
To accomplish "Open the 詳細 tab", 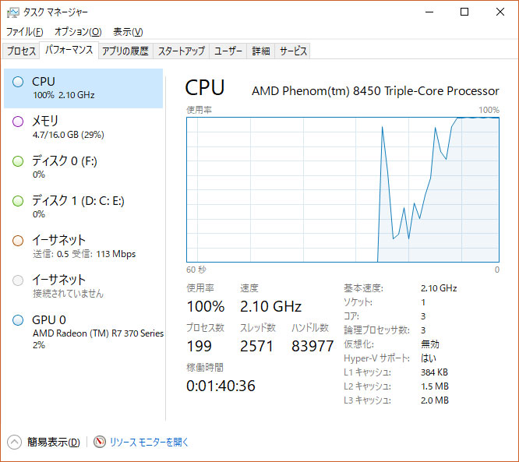I will pyautogui.click(x=261, y=51).
